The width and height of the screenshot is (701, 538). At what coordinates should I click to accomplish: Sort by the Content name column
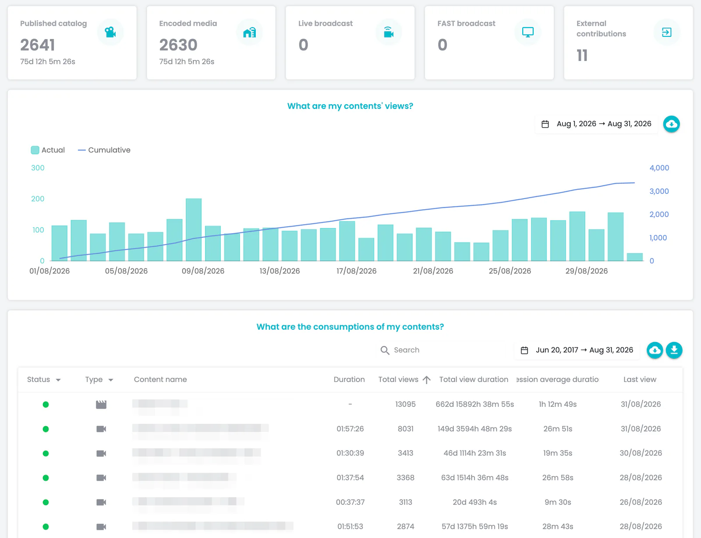pyautogui.click(x=160, y=380)
